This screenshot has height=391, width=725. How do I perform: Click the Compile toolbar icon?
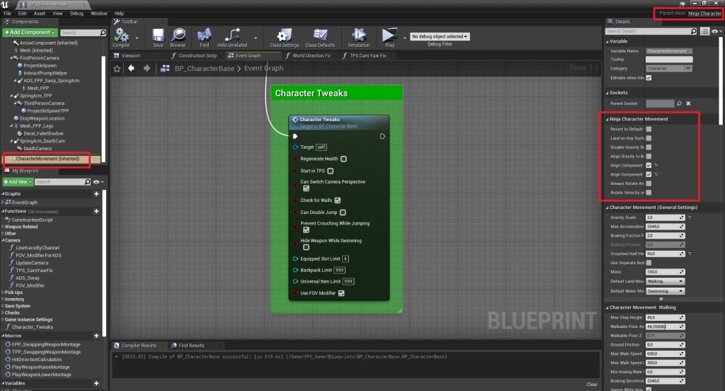pyautogui.click(x=121, y=37)
